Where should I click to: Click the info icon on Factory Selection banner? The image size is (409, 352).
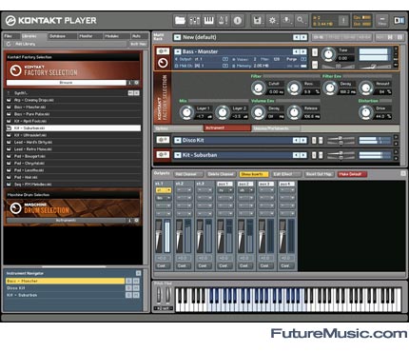point(129,83)
